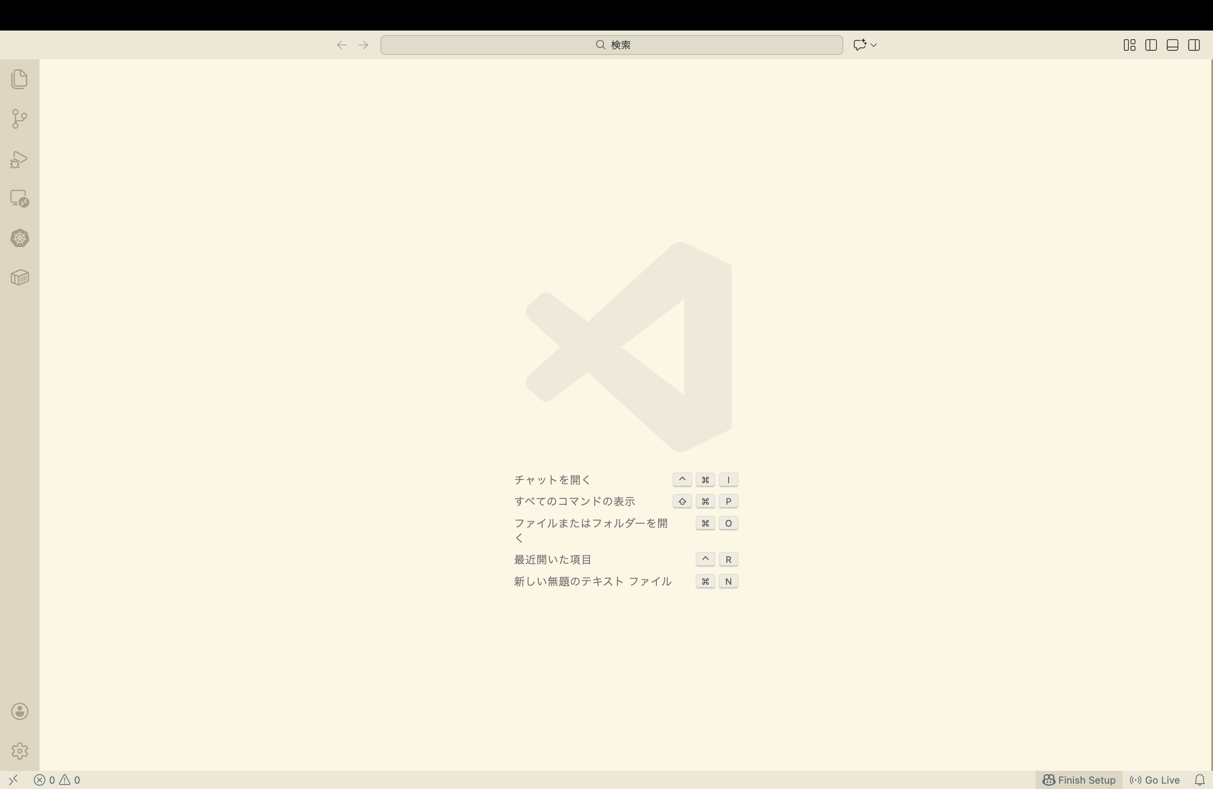Open the Accounts menu in the activity bar

pyautogui.click(x=19, y=711)
